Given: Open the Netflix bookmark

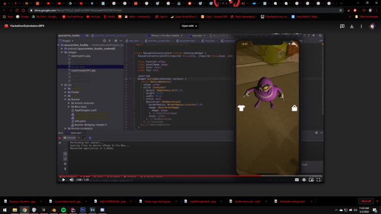Looking at the screenshot, I should (x=109, y=17).
